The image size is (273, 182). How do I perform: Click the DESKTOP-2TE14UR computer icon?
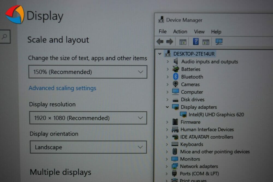(168, 53)
